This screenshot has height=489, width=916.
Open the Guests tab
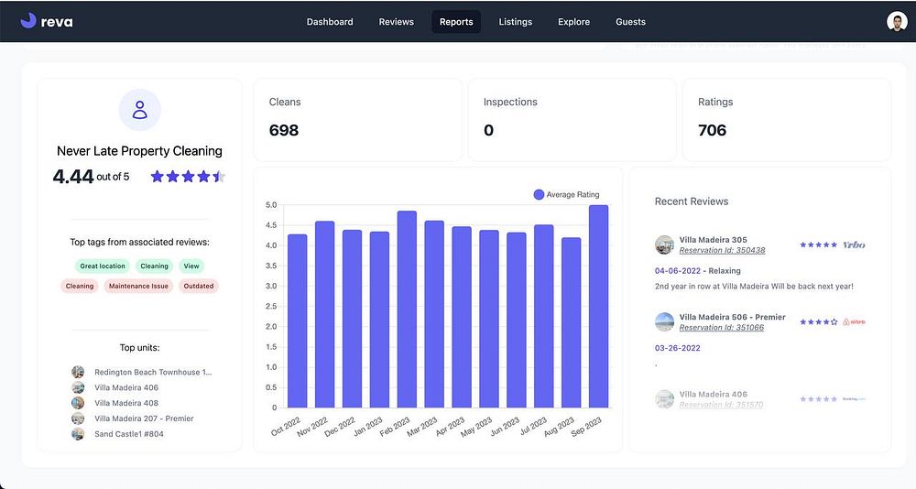[630, 22]
